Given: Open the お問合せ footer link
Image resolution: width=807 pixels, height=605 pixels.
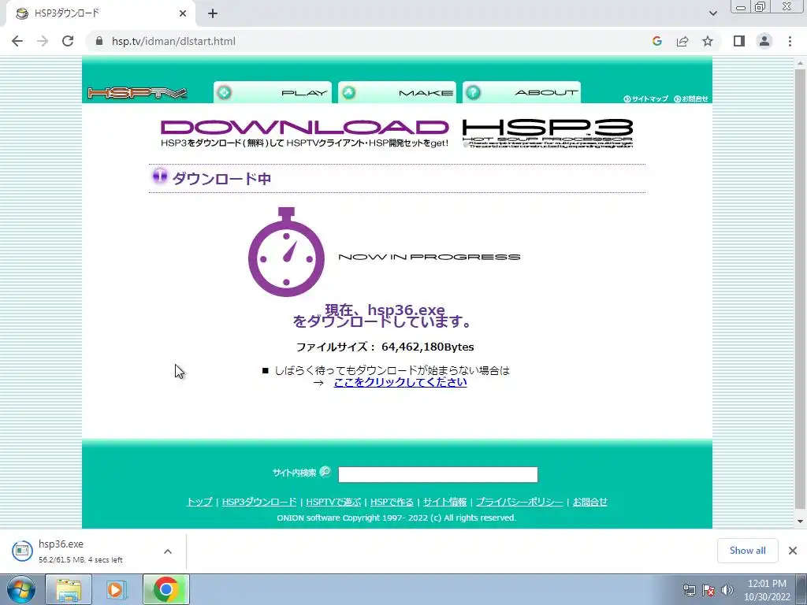Looking at the screenshot, I should point(589,502).
